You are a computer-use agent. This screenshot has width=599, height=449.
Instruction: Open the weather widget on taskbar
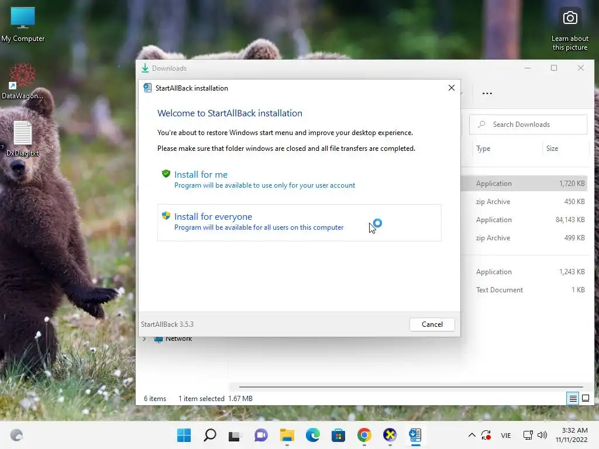tap(16, 435)
